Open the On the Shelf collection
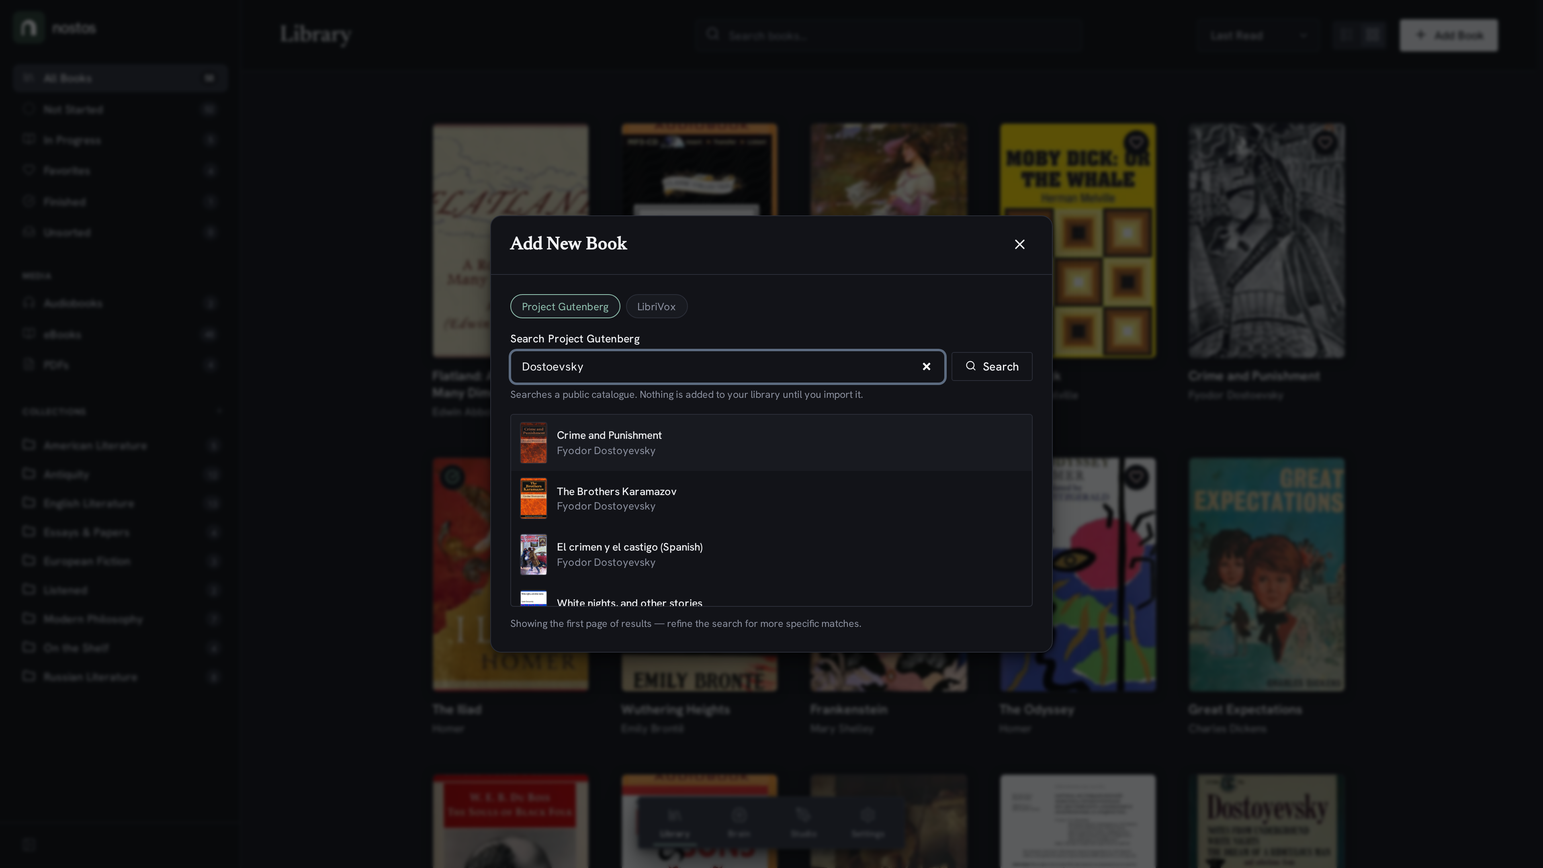The image size is (1543, 868). coord(120,647)
